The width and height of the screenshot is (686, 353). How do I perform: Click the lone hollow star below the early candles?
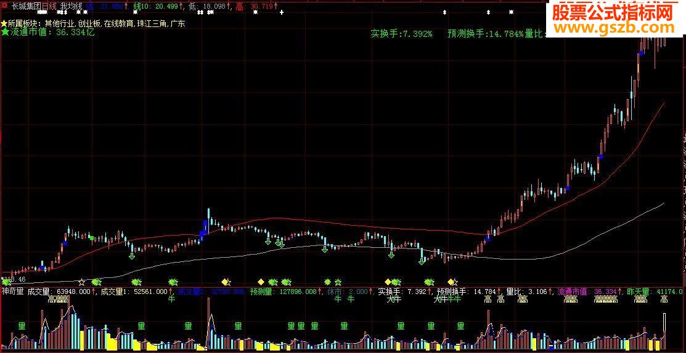81,282
